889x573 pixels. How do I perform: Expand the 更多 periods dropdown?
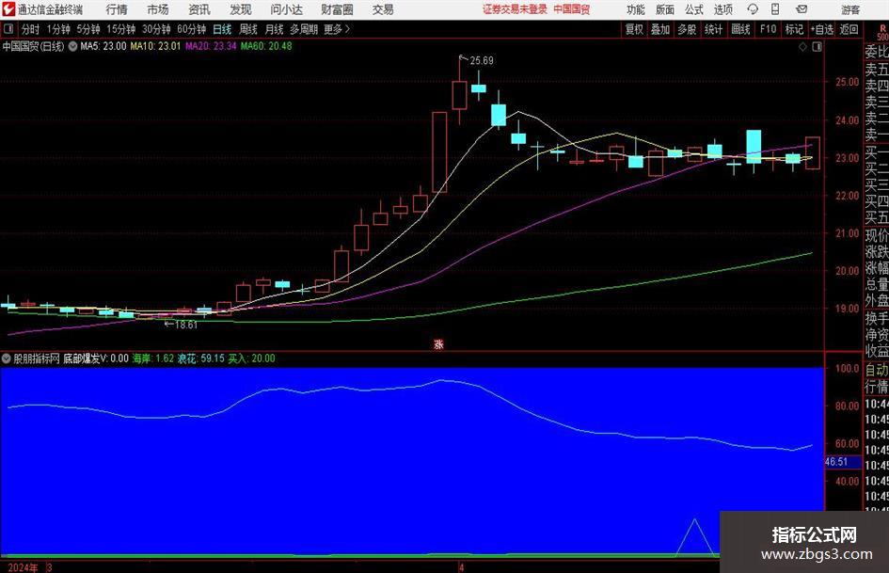tap(337, 29)
